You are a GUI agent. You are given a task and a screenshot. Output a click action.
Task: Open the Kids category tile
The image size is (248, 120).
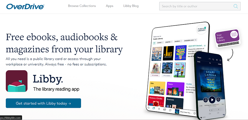[157, 88]
